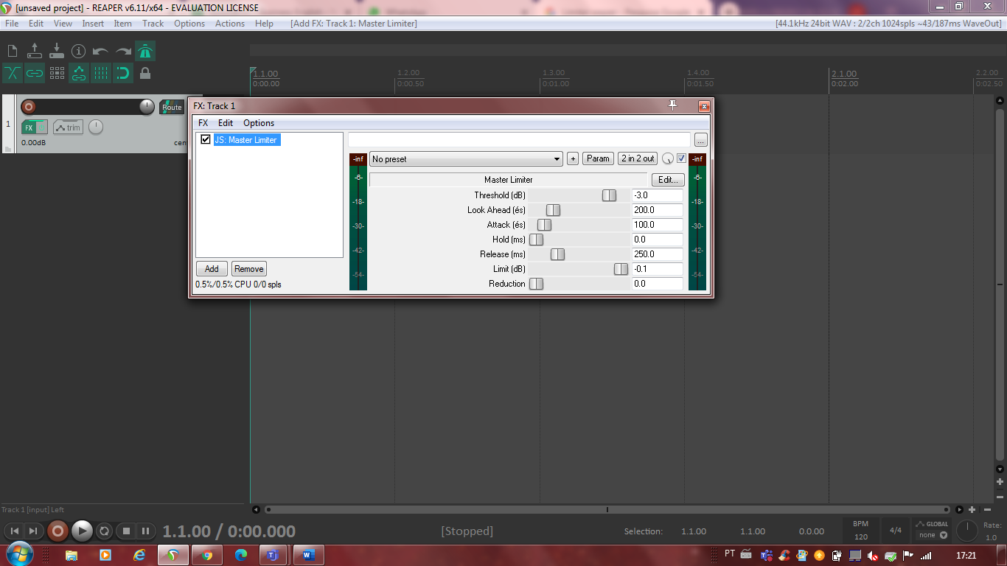The image size is (1007, 566).
Task: Click the playback rate knob
Action: click(x=966, y=531)
